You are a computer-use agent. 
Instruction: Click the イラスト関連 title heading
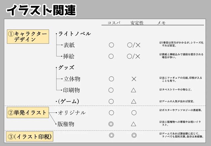41,10
